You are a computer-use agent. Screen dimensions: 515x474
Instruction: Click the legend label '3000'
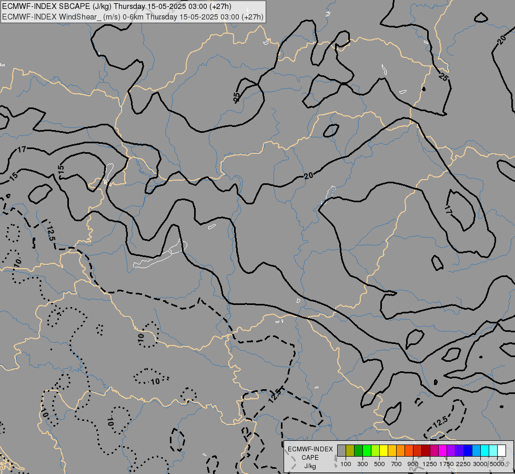(x=480, y=464)
